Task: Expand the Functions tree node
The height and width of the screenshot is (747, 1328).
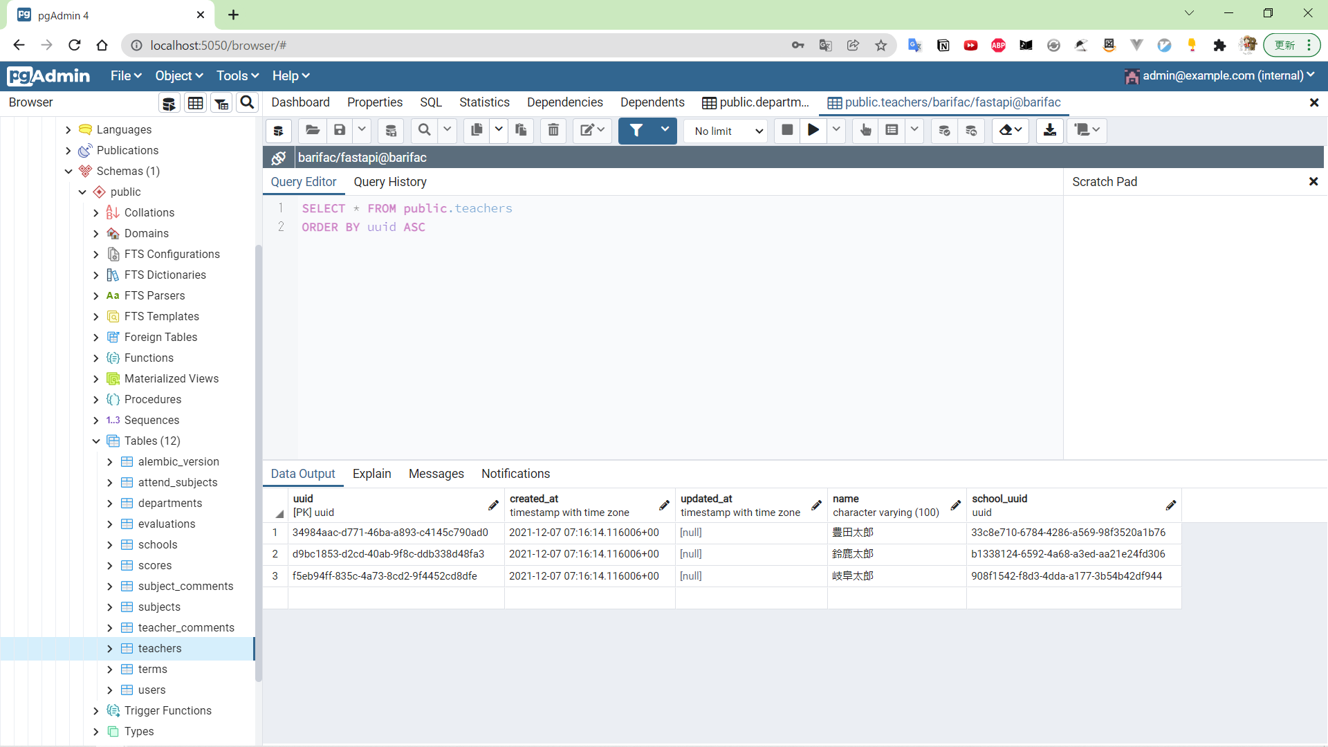Action: [95, 358]
